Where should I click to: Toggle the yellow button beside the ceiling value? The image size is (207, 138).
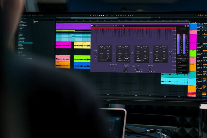[154, 72]
